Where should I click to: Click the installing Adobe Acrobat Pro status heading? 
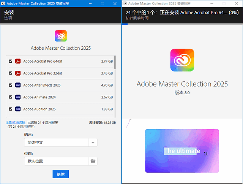coord(182,13)
